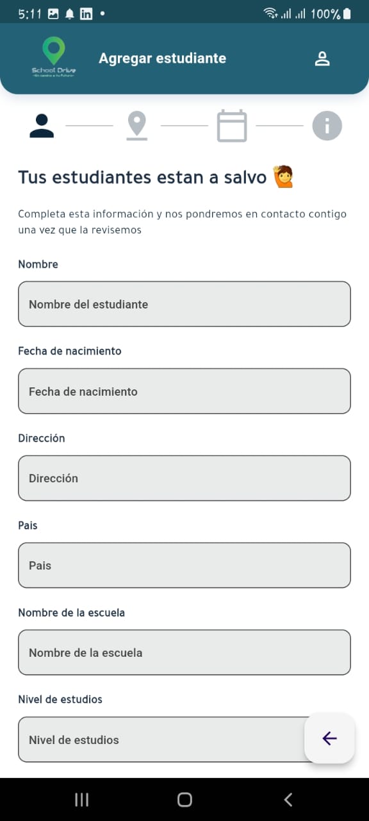Click the Dirección field

pyautogui.click(x=184, y=478)
